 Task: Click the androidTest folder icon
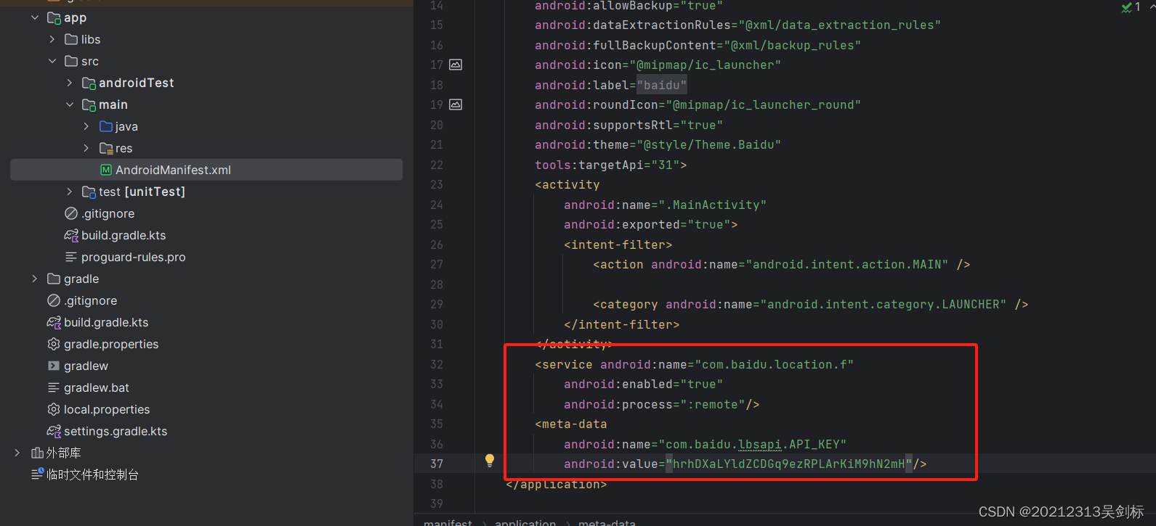89,83
